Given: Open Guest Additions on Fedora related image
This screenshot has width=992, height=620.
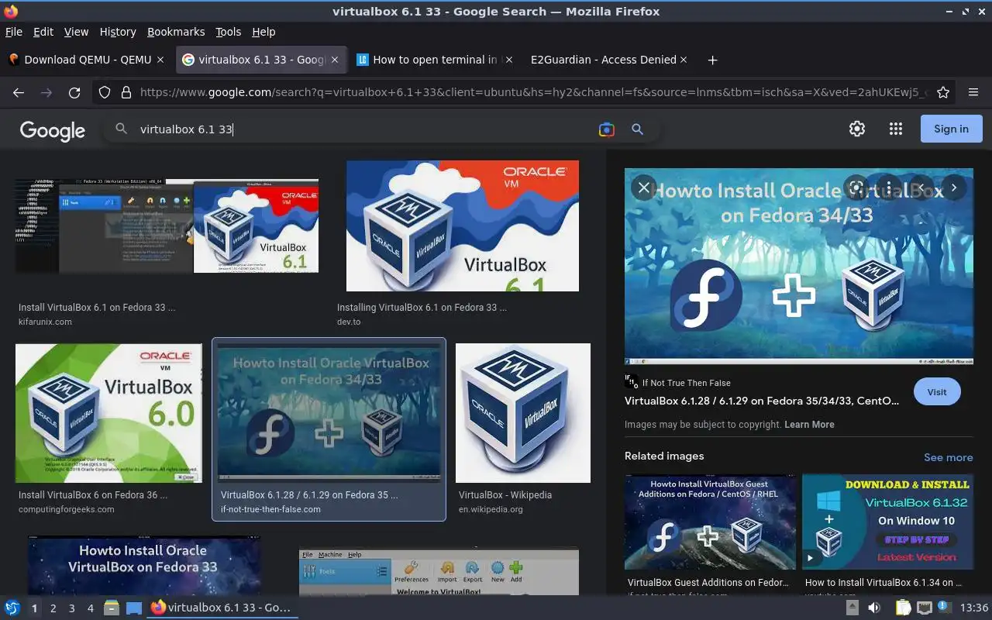Looking at the screenshot, I should pos(710,522).
